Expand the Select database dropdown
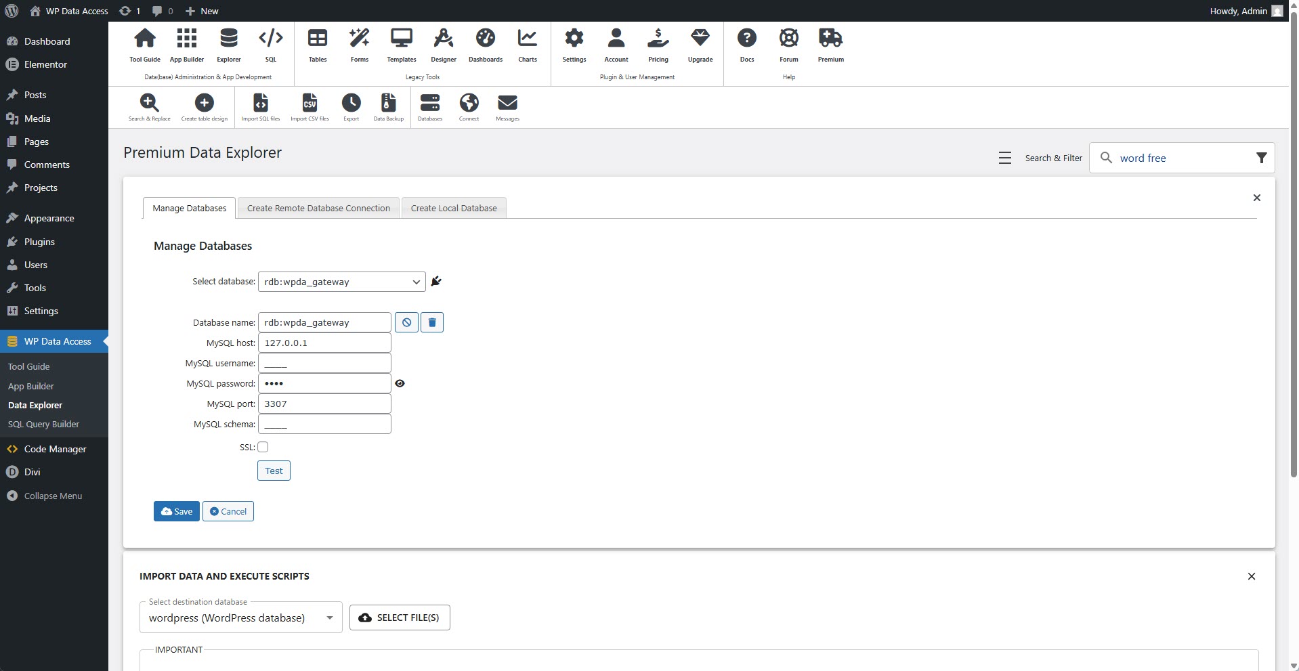The image size is (1299, 671). [x=341, y=282]
